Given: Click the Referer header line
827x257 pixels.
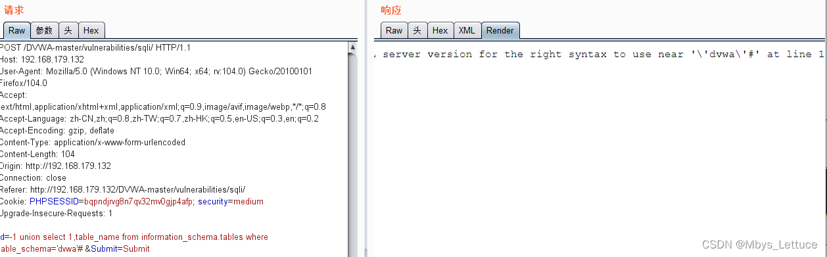Looking at the screenshot, I should pos(122,189).
